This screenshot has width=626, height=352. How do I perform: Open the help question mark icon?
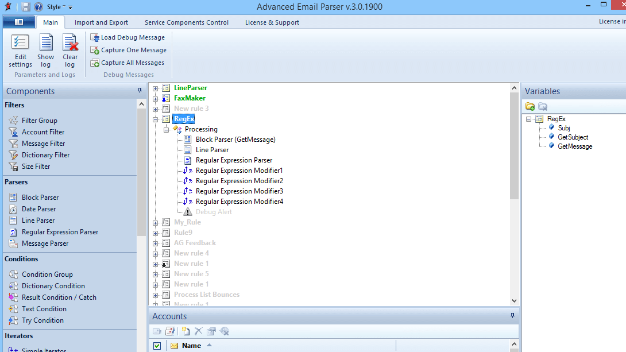pos(38,7)
